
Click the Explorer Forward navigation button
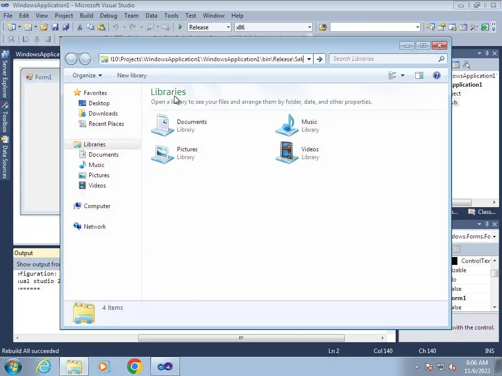[85, 59]
